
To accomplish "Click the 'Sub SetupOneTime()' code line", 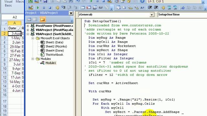I will [103, 21].
